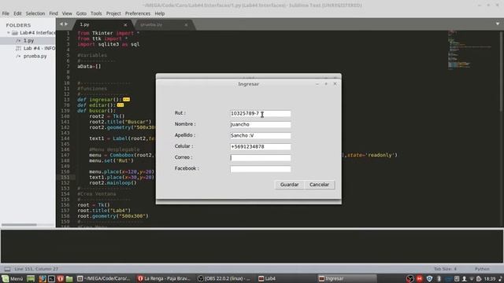Close the 1.py tab
504x283 pixels.
pos(125,24)
